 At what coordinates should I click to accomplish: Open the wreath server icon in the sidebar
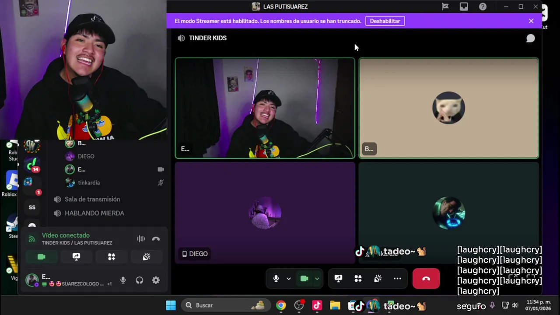[32, 146]
